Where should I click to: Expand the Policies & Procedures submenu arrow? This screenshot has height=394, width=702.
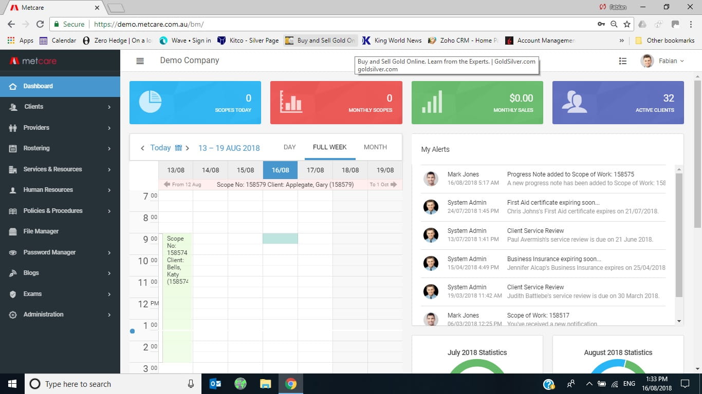(x=109, y=211)
